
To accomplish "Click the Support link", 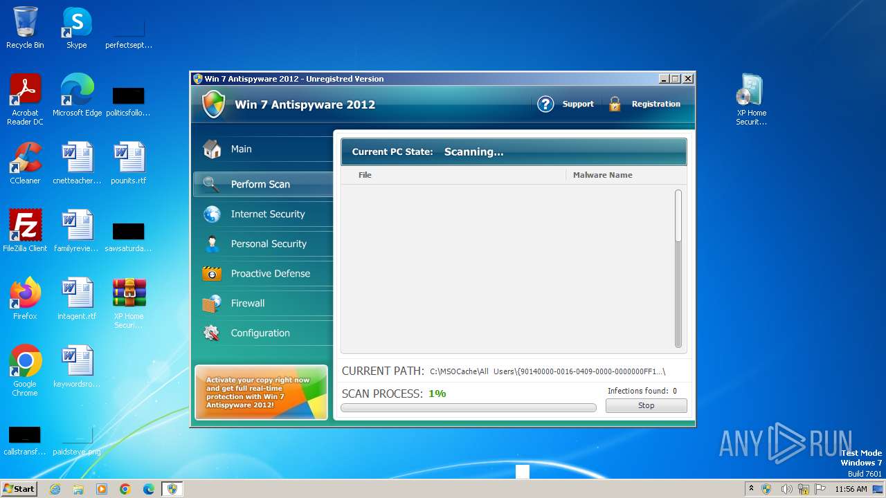I will [x=578, y=104].
